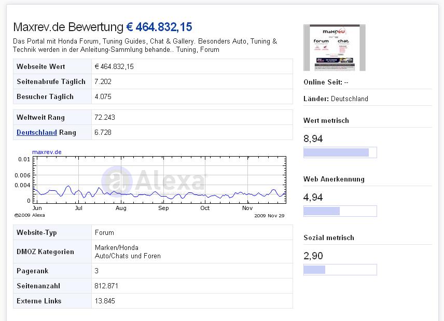Click the Alexa logo watermark on chart

pyautogui.click(x=154, y=180)
